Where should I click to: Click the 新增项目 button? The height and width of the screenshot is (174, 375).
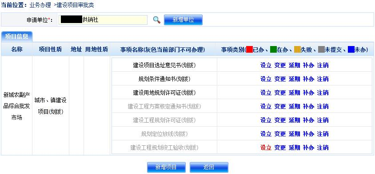(166, 167)
